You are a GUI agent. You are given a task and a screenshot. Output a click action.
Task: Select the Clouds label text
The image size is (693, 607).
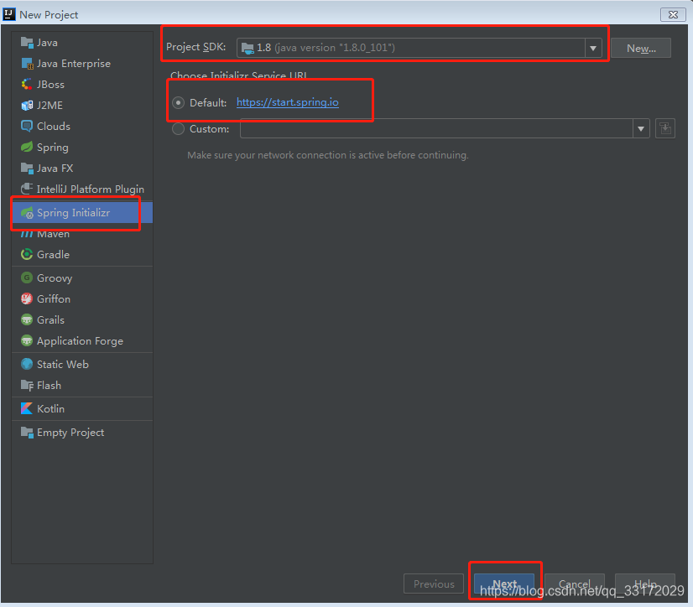54,127
